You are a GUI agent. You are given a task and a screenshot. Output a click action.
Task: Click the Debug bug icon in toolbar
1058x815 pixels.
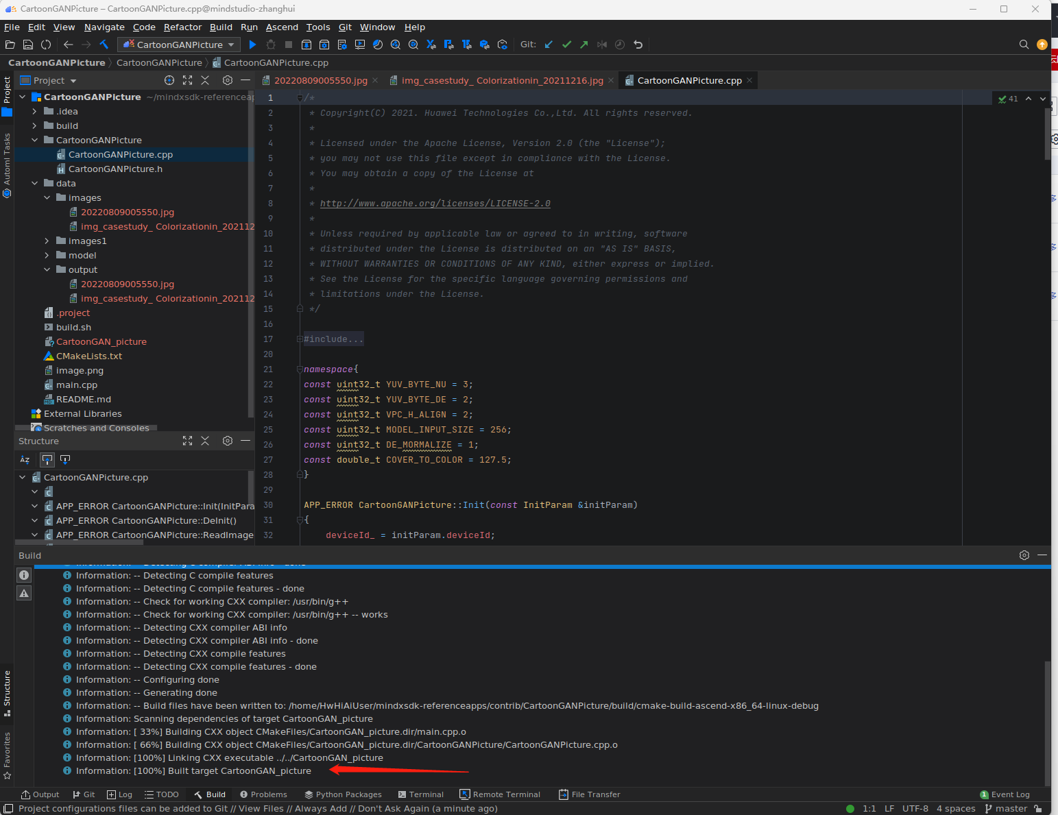pyautogui.click(x=271, y=45)
